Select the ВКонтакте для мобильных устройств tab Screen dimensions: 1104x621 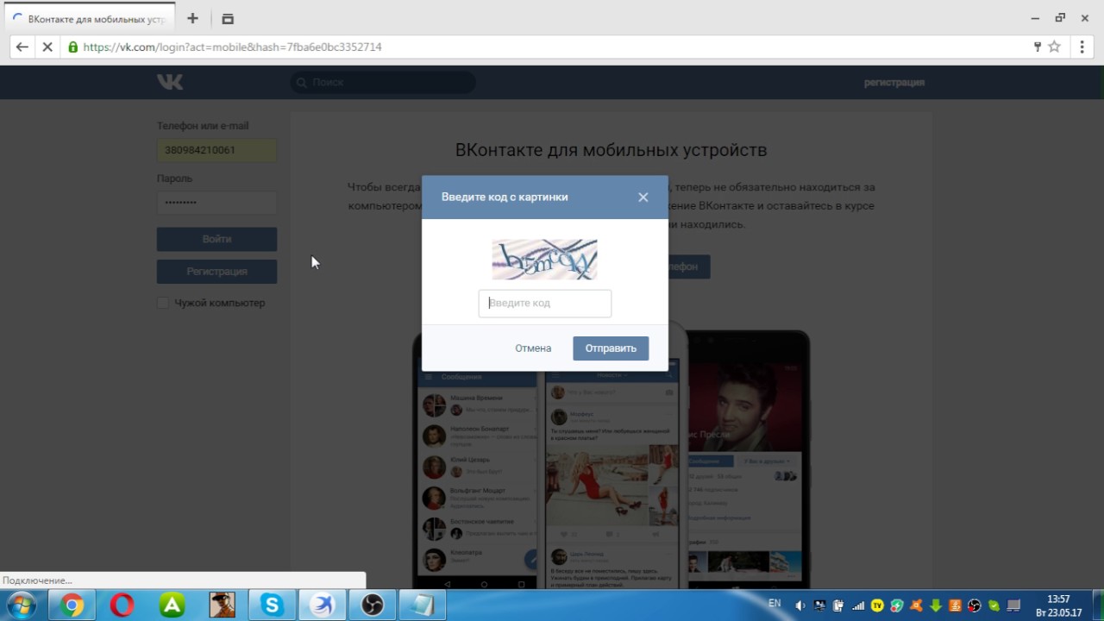90,18
